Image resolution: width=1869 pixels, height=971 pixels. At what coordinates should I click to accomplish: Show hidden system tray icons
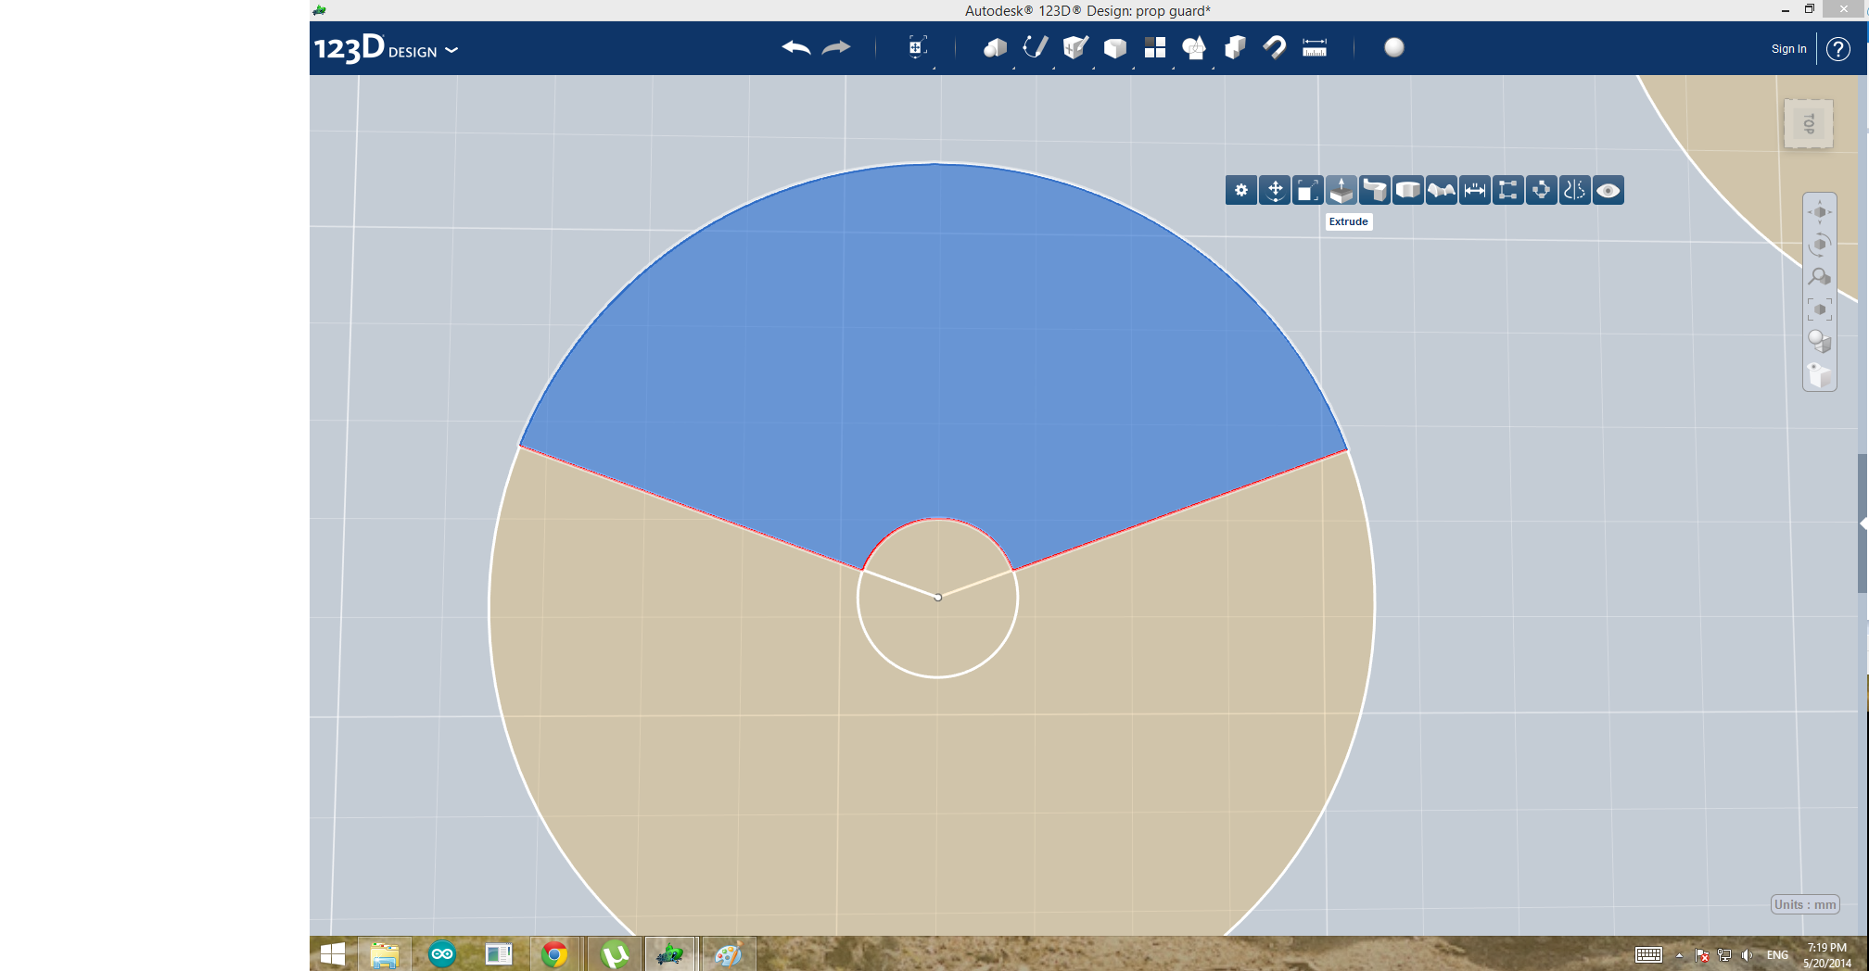coord(1679,955)
